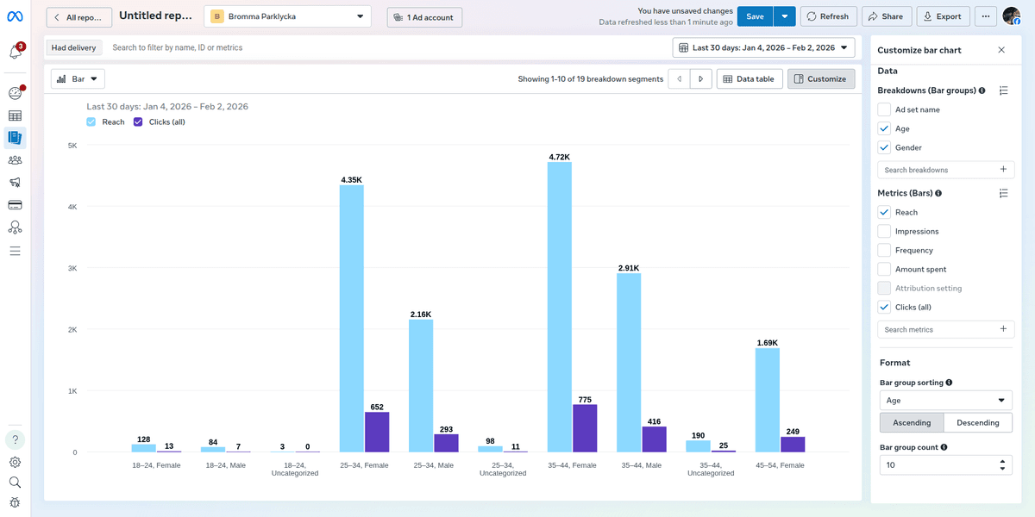This screenshot has height=517, width=1035.
Task: Enable the Impressions metric
Action: [884, 231]
